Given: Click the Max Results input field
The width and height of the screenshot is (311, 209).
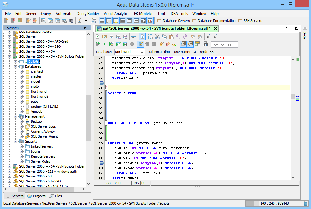Looking at the screenshot, I should 224,45.
